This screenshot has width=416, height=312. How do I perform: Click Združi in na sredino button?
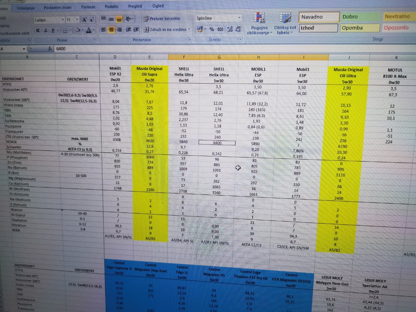click(x=165, y=29)
